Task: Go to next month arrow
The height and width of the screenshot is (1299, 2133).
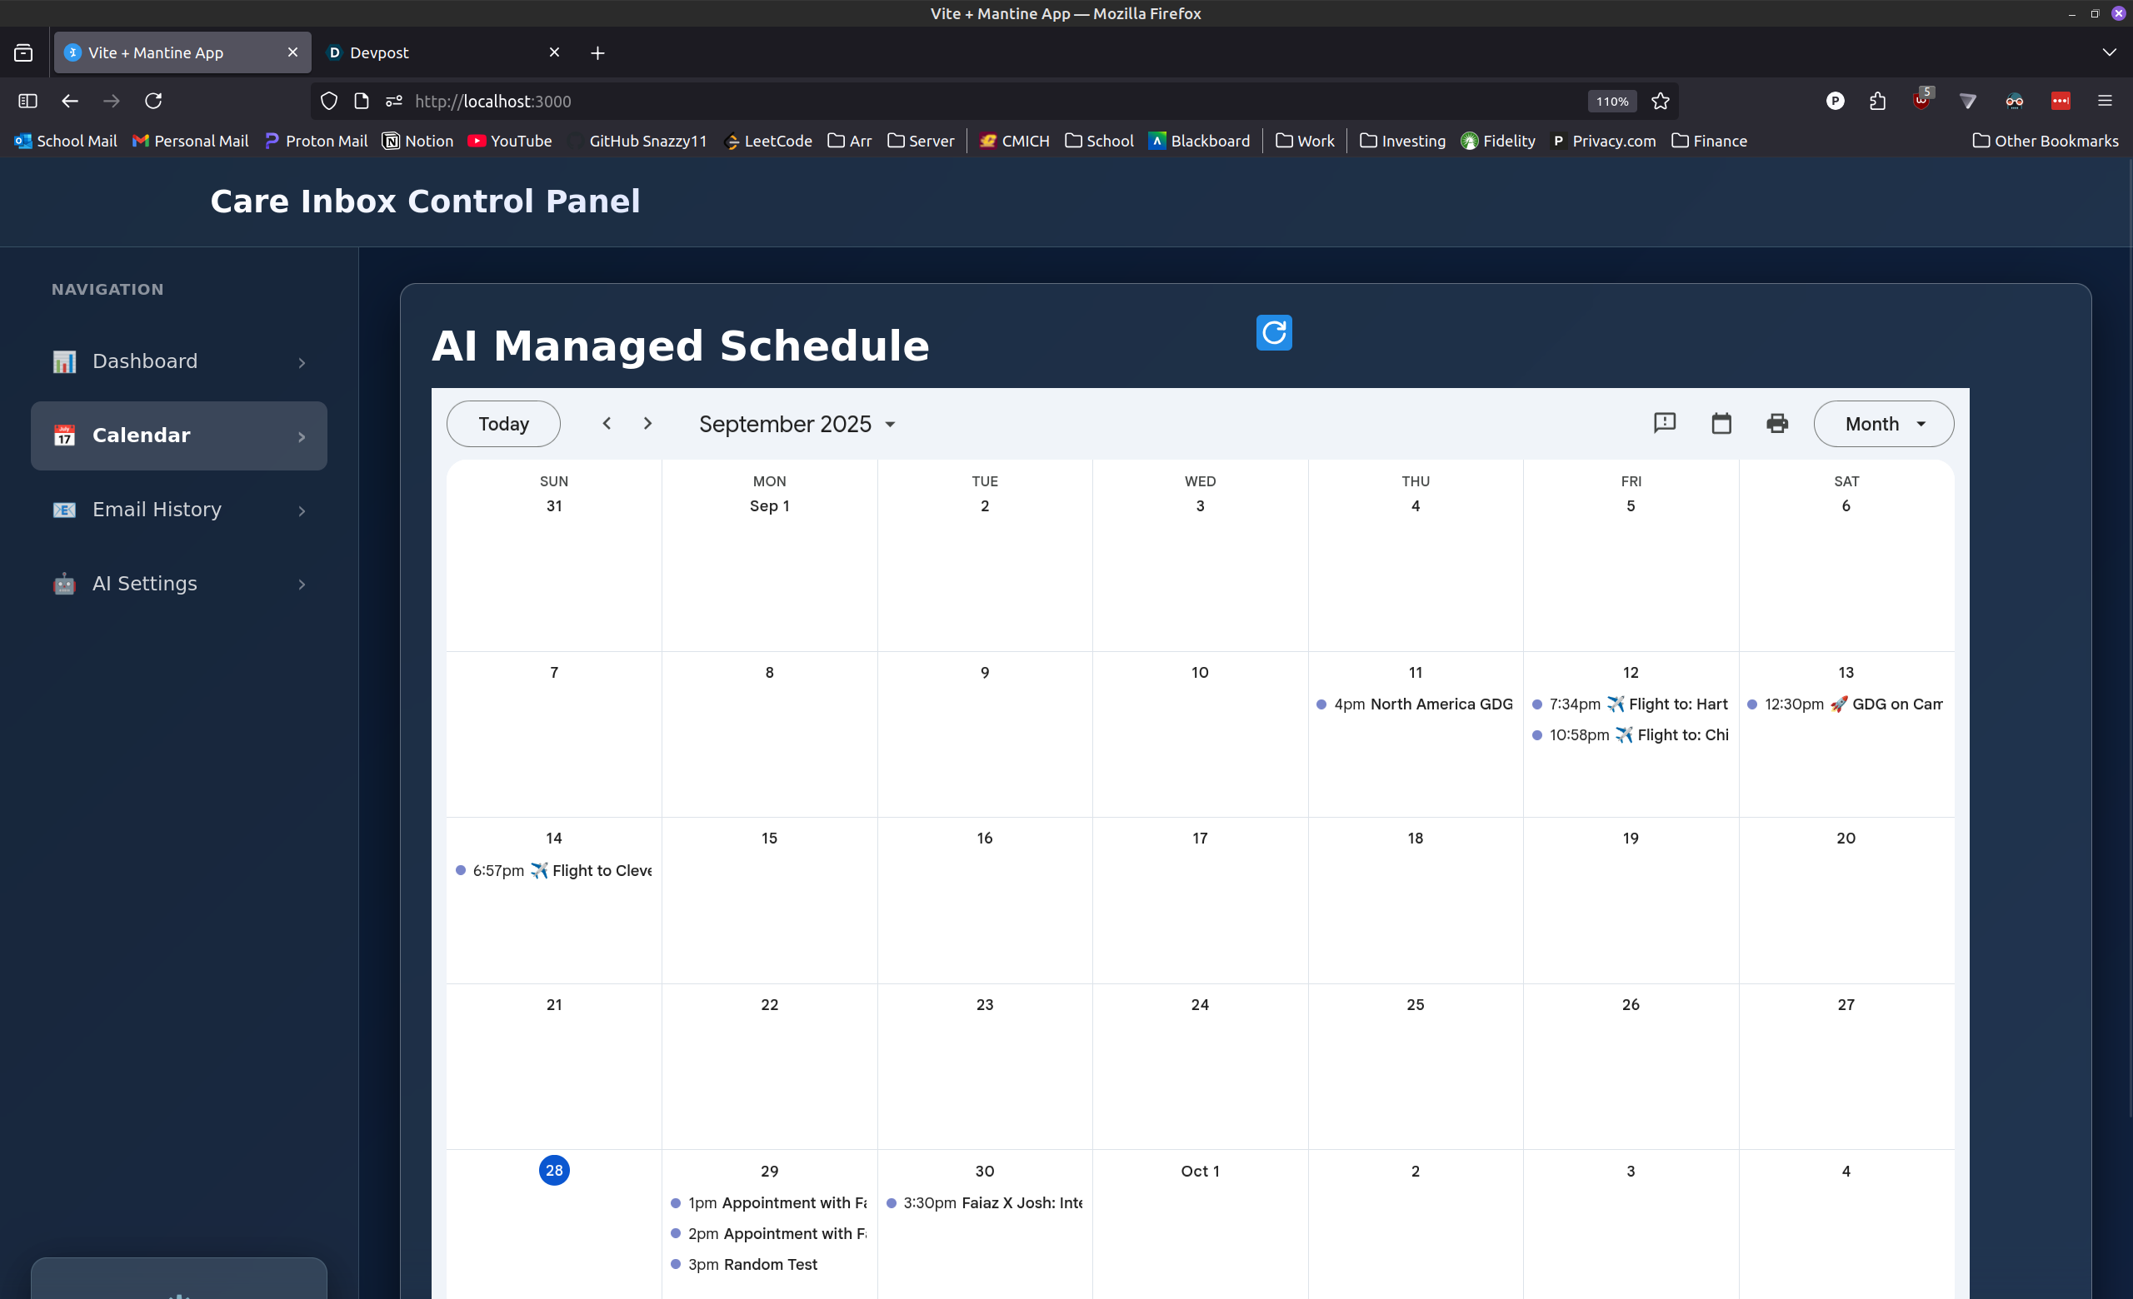Action: [647, 423]
